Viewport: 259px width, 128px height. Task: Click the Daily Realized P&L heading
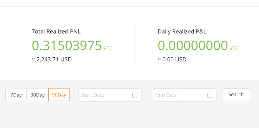coord(182,31)
